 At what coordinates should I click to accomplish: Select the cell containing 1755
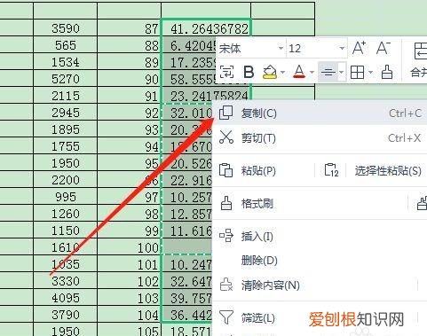click(66, 146)
